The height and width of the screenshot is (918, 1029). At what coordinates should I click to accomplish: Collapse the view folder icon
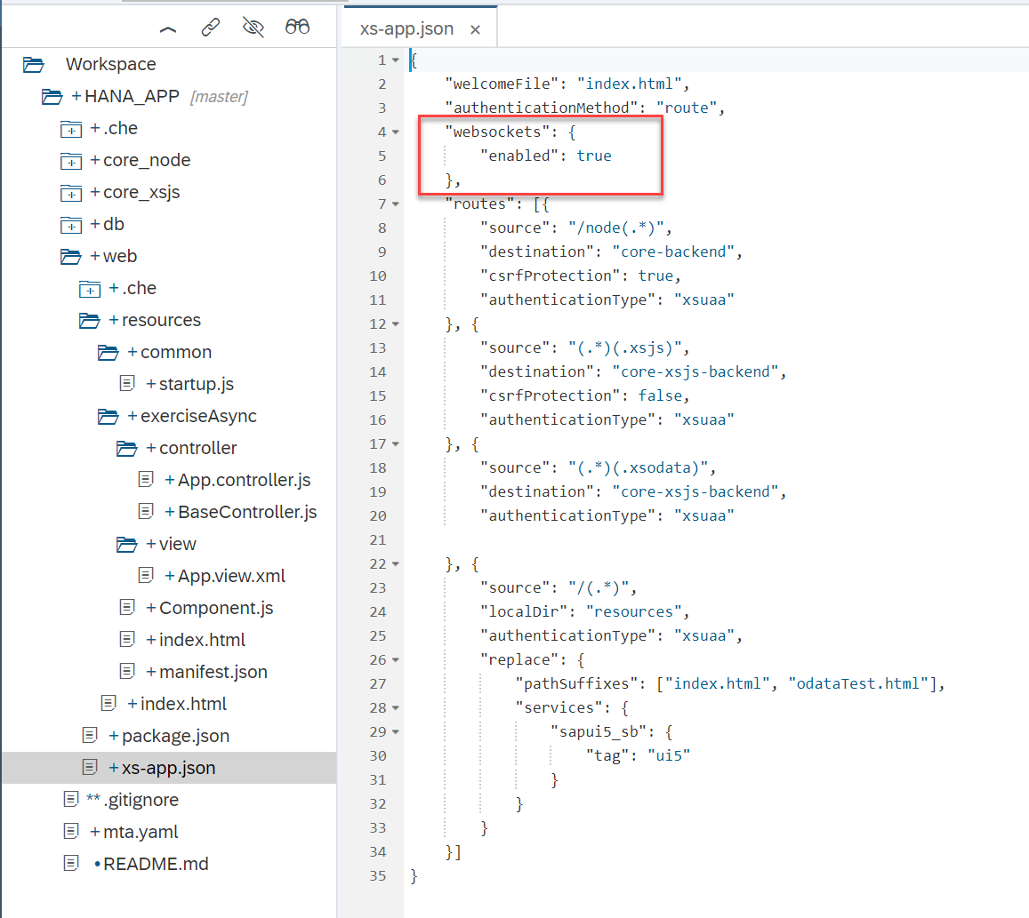point(126,544)
